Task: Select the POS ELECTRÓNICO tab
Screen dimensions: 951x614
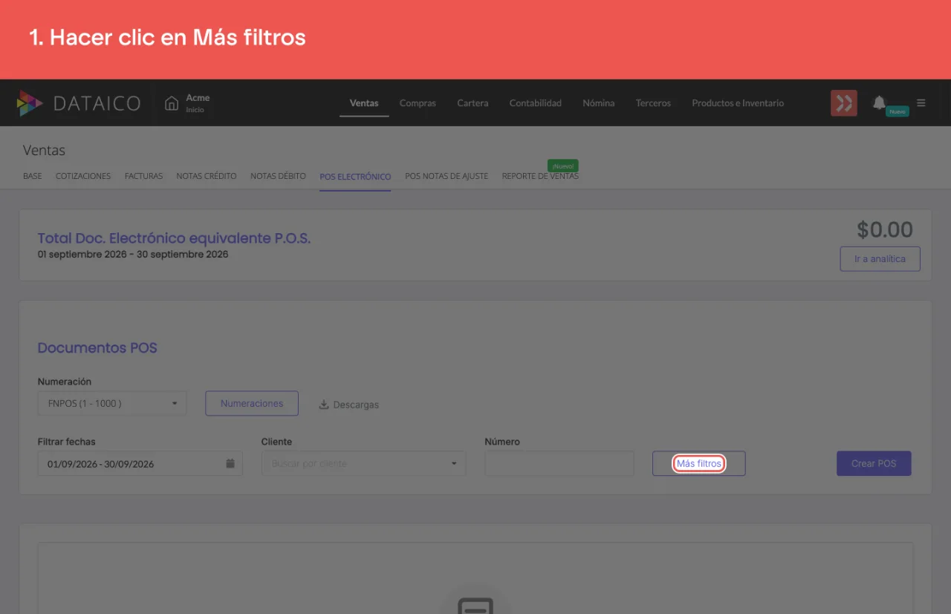Action: click(355, 177)
